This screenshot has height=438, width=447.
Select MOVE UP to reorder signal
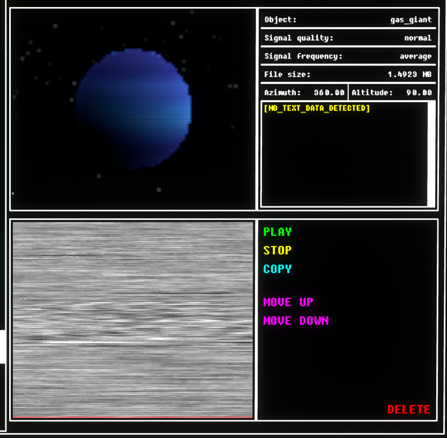pos(288,302)
